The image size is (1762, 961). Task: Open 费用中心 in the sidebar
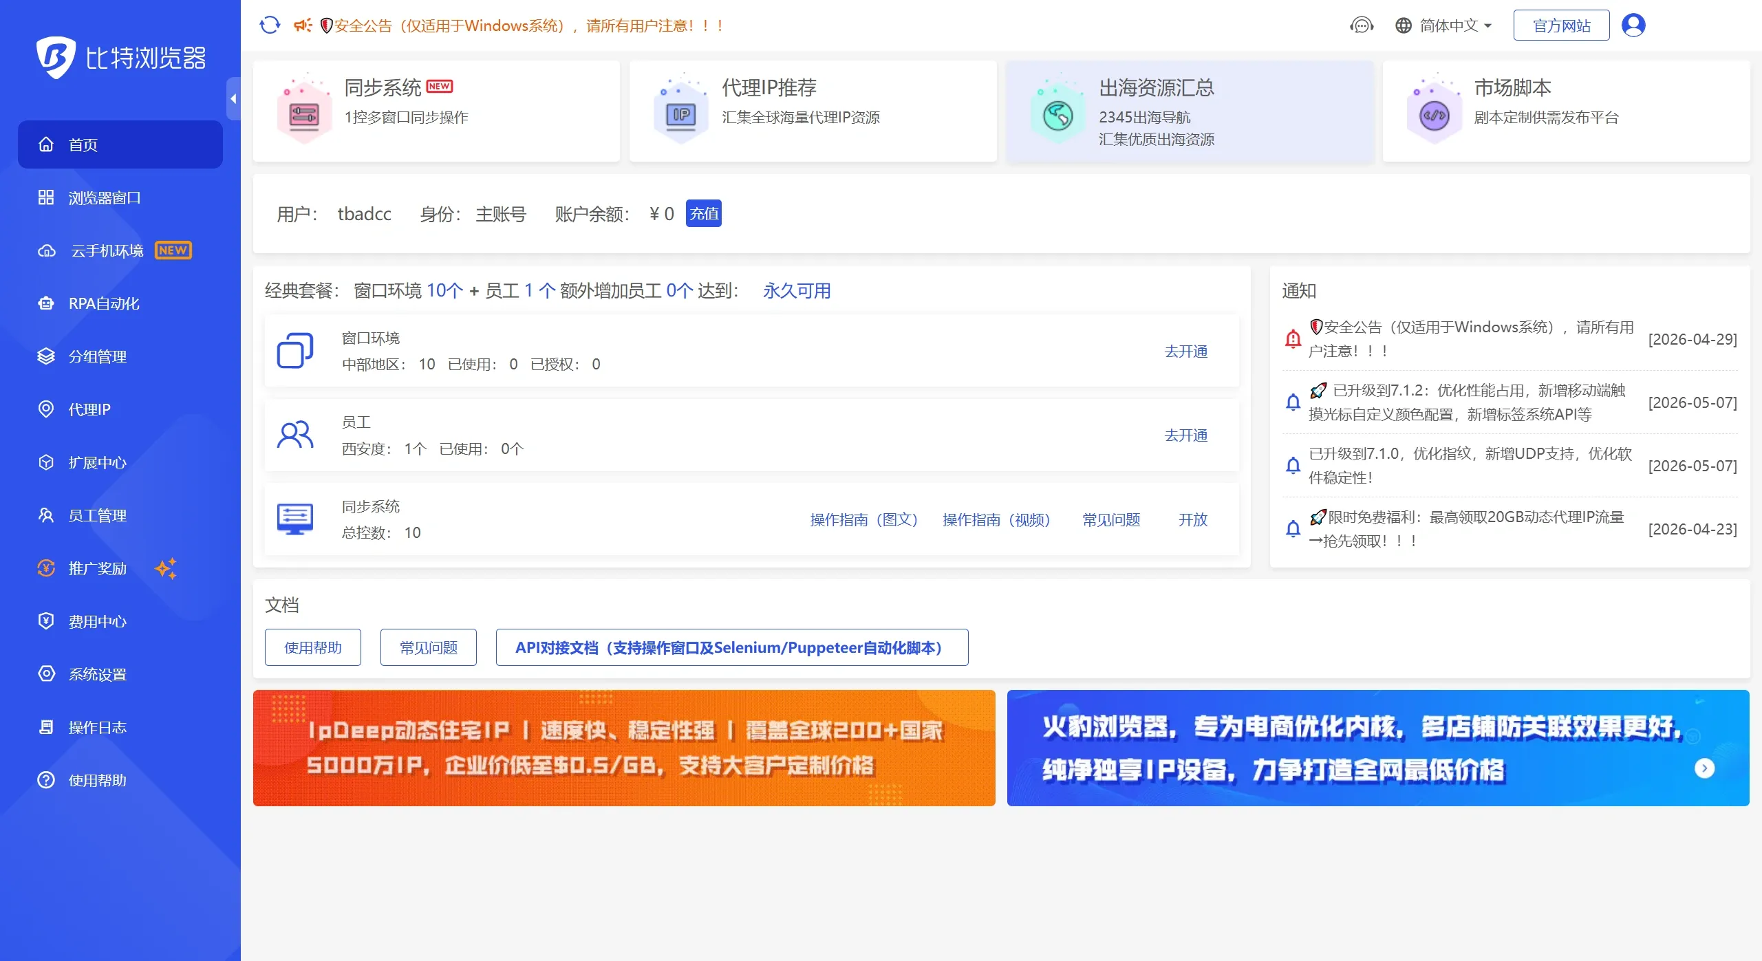coord(120,621)
